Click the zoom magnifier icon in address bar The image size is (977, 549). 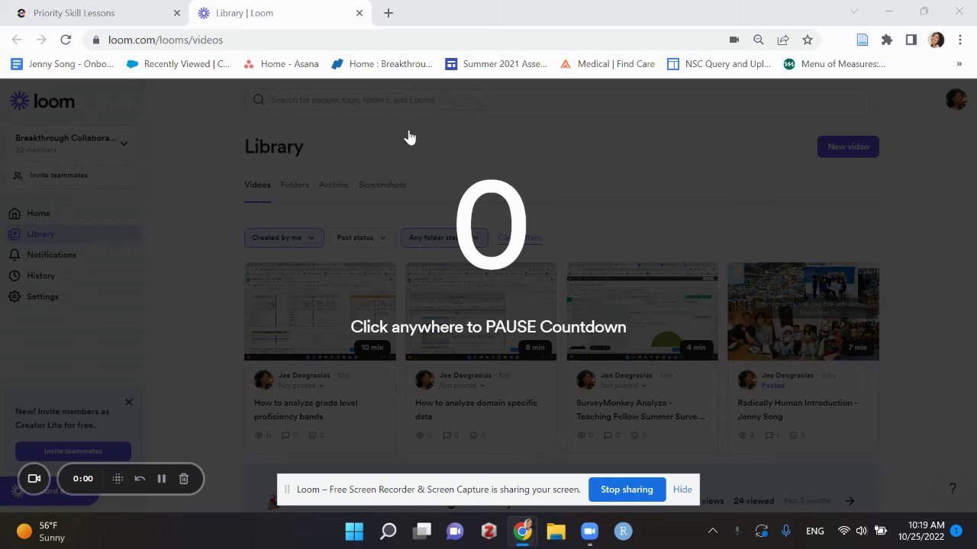[x=758, y=40]
